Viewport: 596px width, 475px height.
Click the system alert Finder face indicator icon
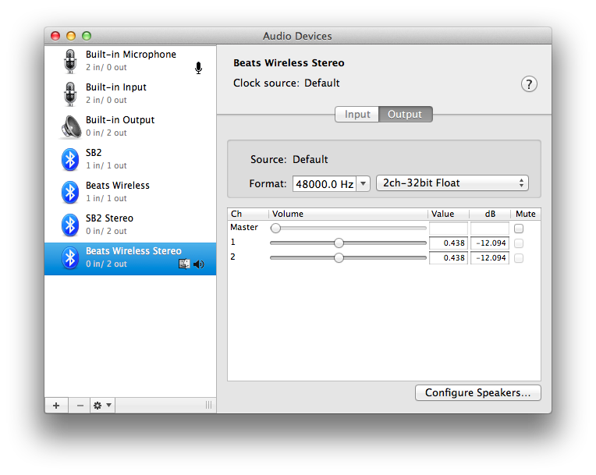(x=184, y=264)
